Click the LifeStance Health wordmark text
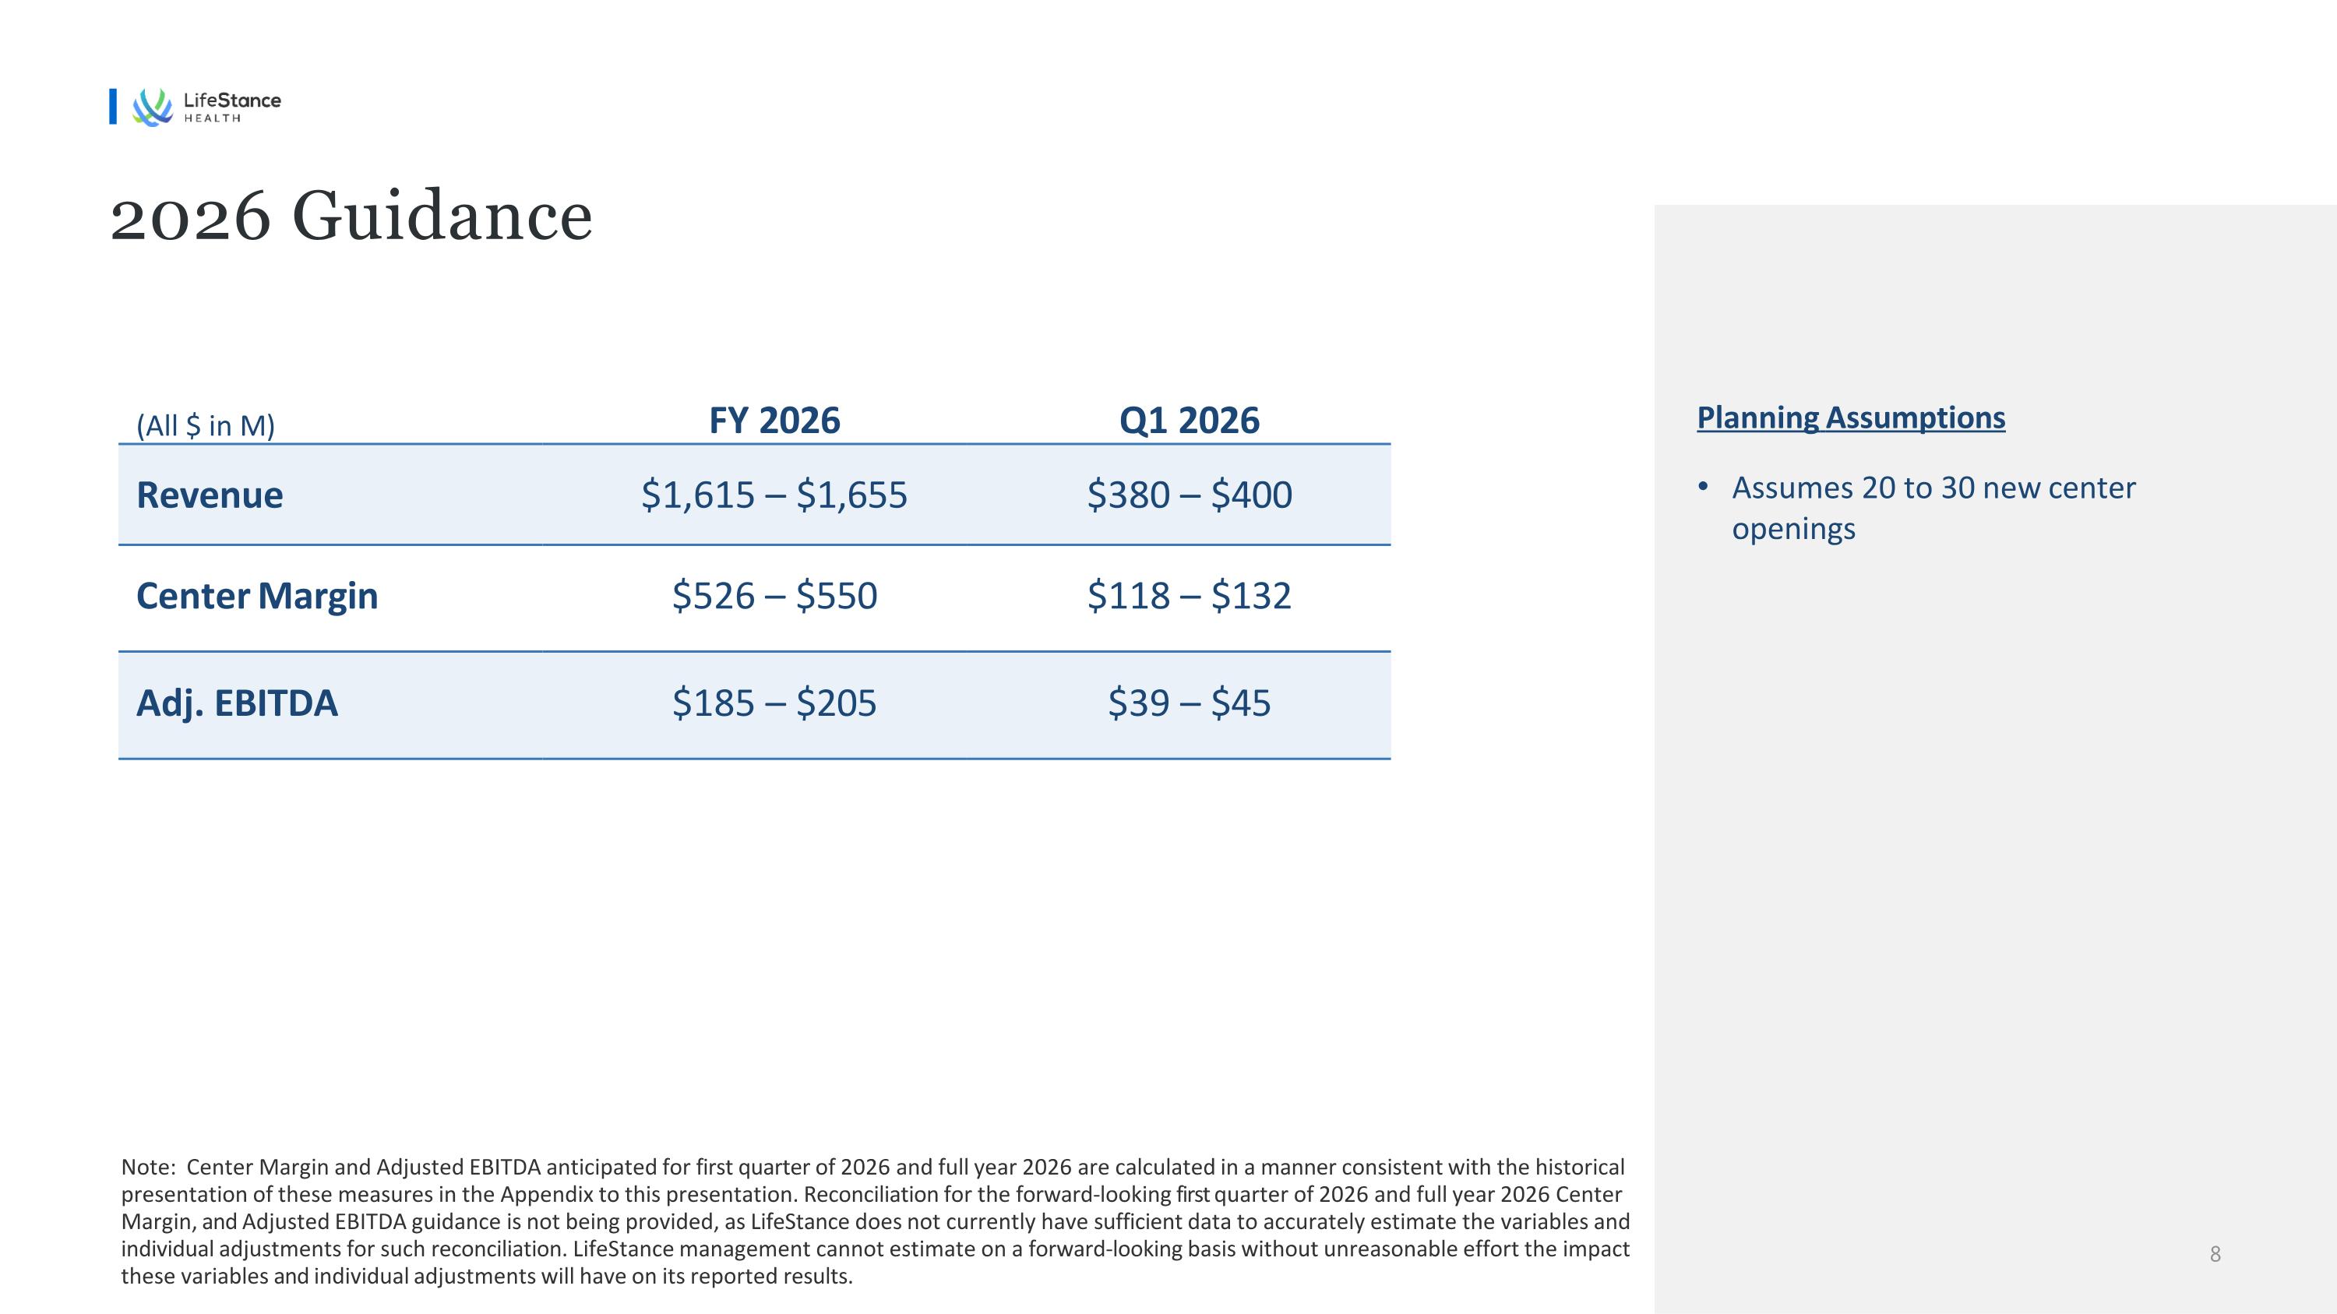 (231, 106)
